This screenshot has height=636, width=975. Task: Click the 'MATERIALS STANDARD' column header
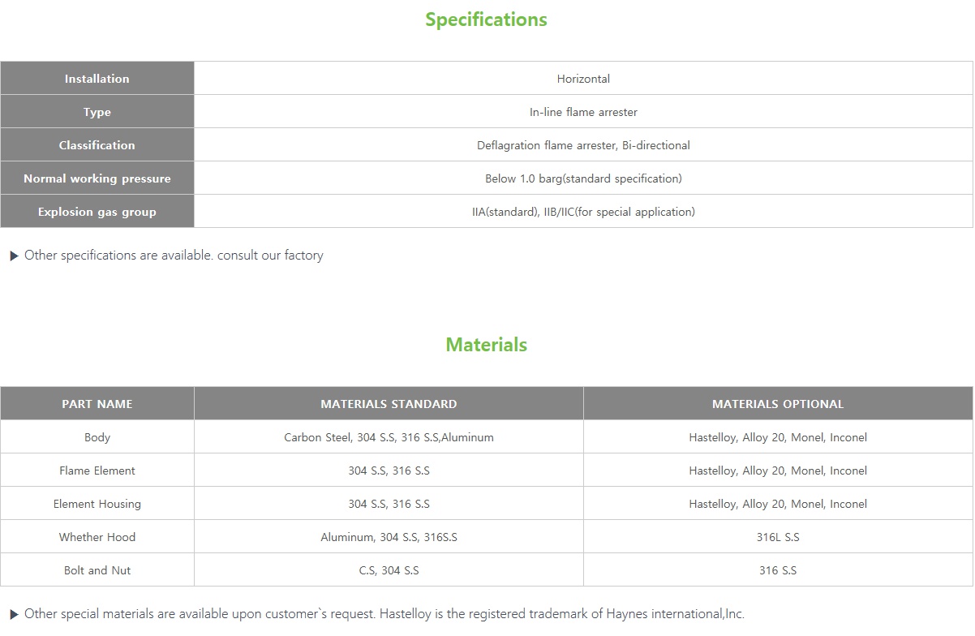click(389, 404)
